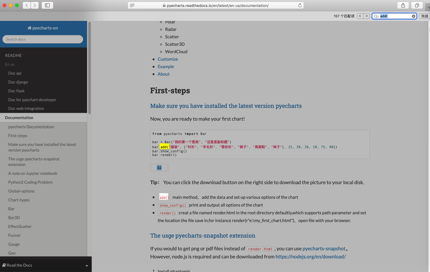The width and height of the screenshot is (430, 272).
Task: Jump to previous find match arrow
Action: pos(360,16)
